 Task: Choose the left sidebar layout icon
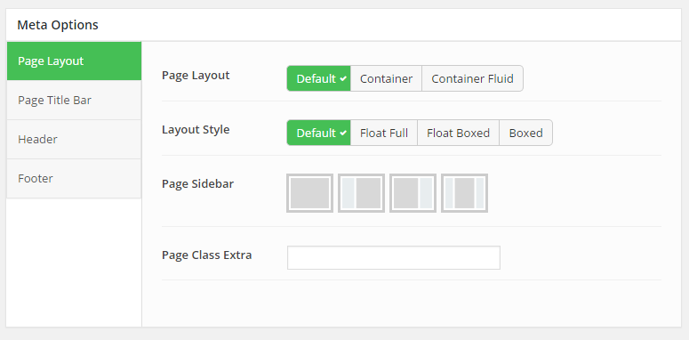[x=361, y=193]
